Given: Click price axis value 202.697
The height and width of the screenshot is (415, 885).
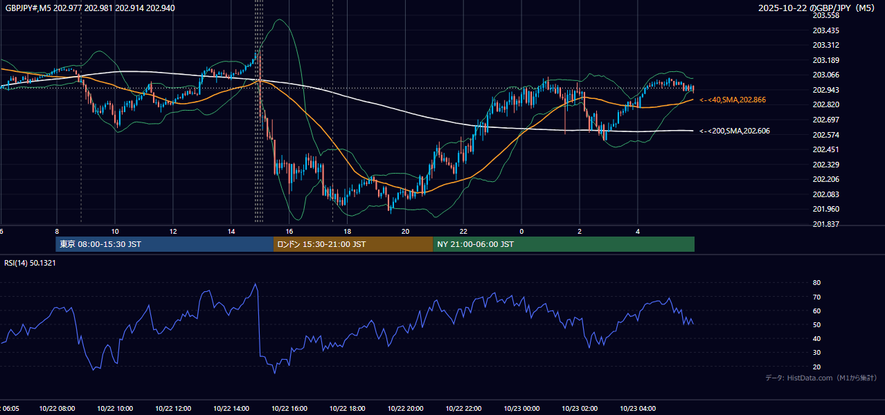Looking at the screenshot, I should 825,120.
